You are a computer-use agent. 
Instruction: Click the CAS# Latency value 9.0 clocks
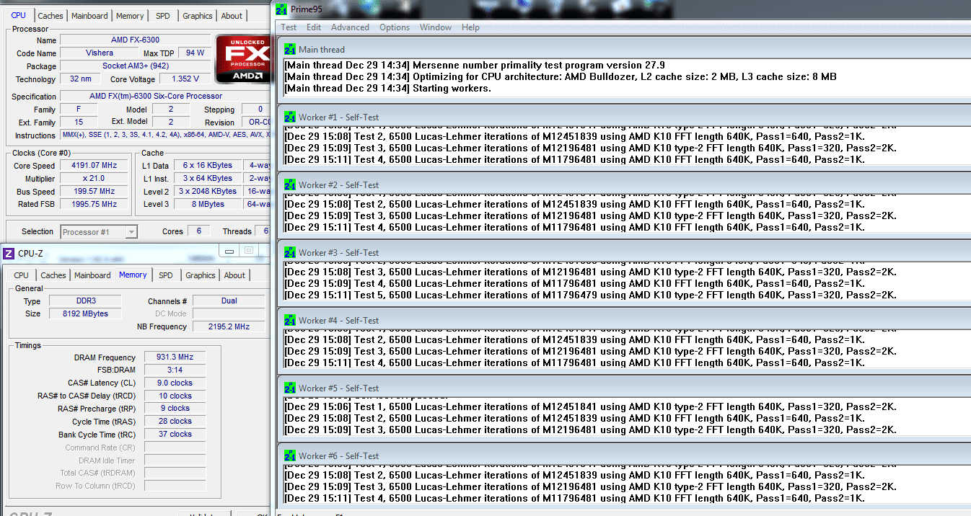175,383
